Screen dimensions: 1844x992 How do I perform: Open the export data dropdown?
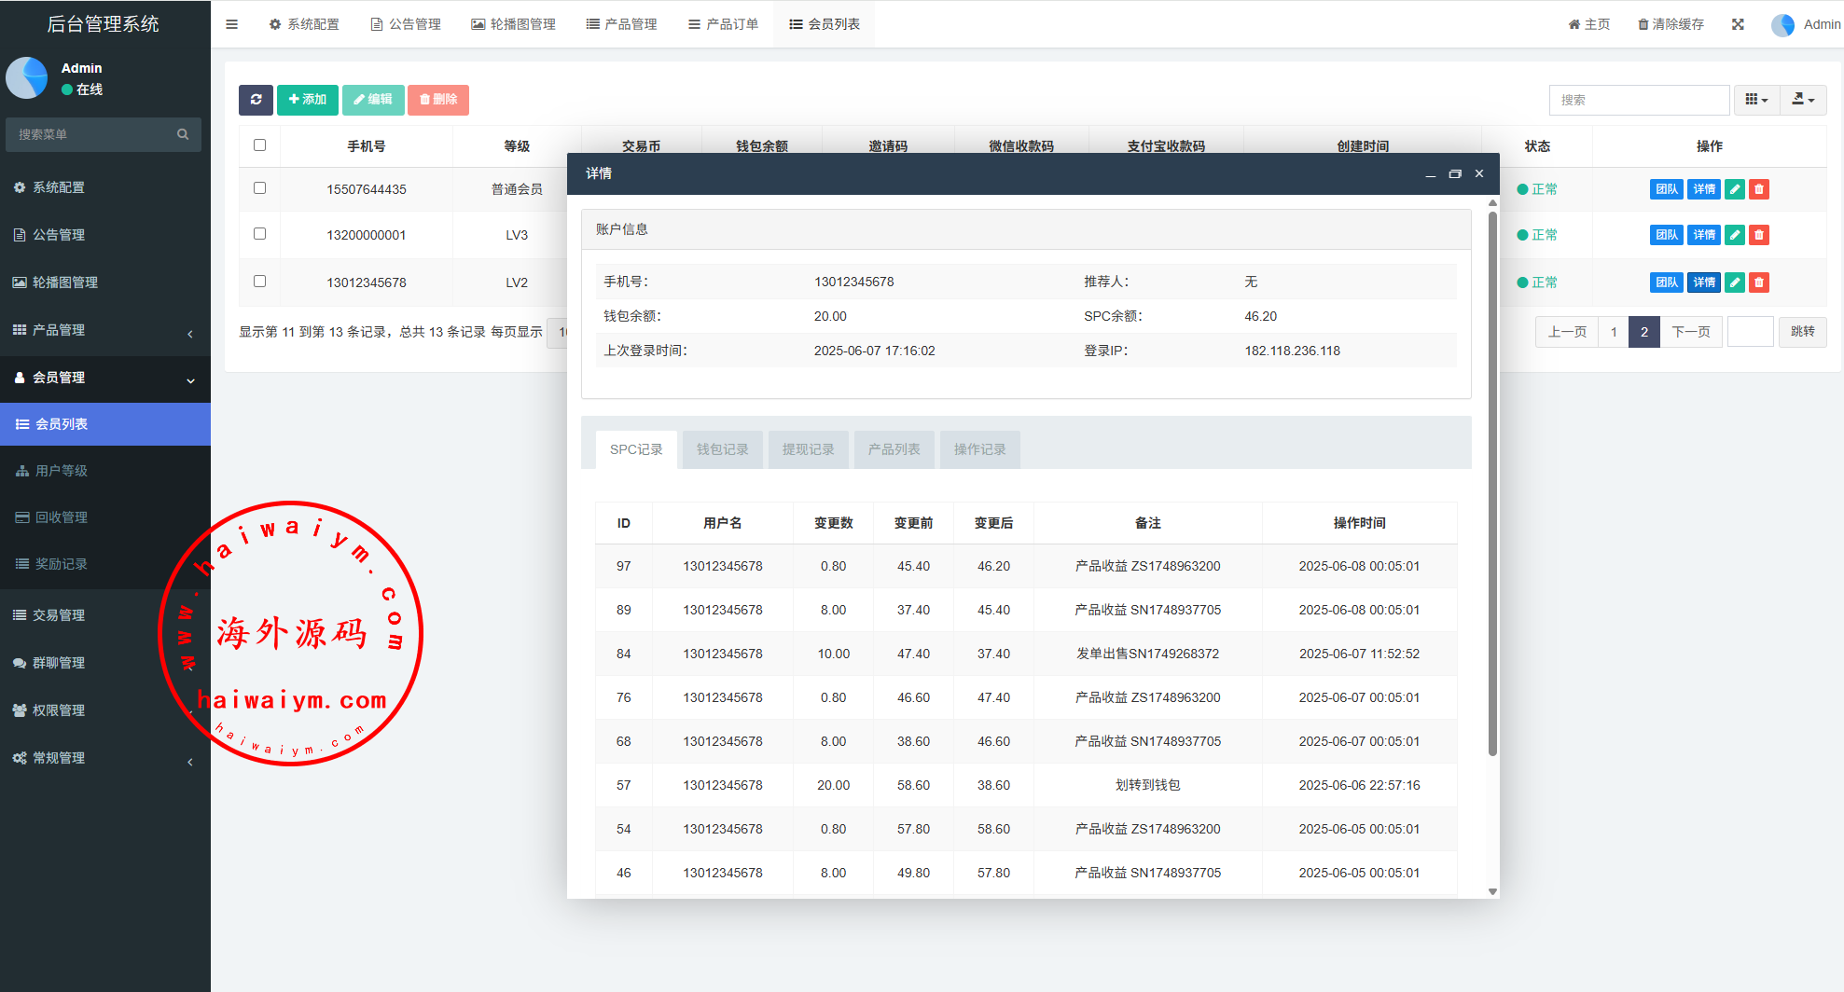click(1803, 100)
